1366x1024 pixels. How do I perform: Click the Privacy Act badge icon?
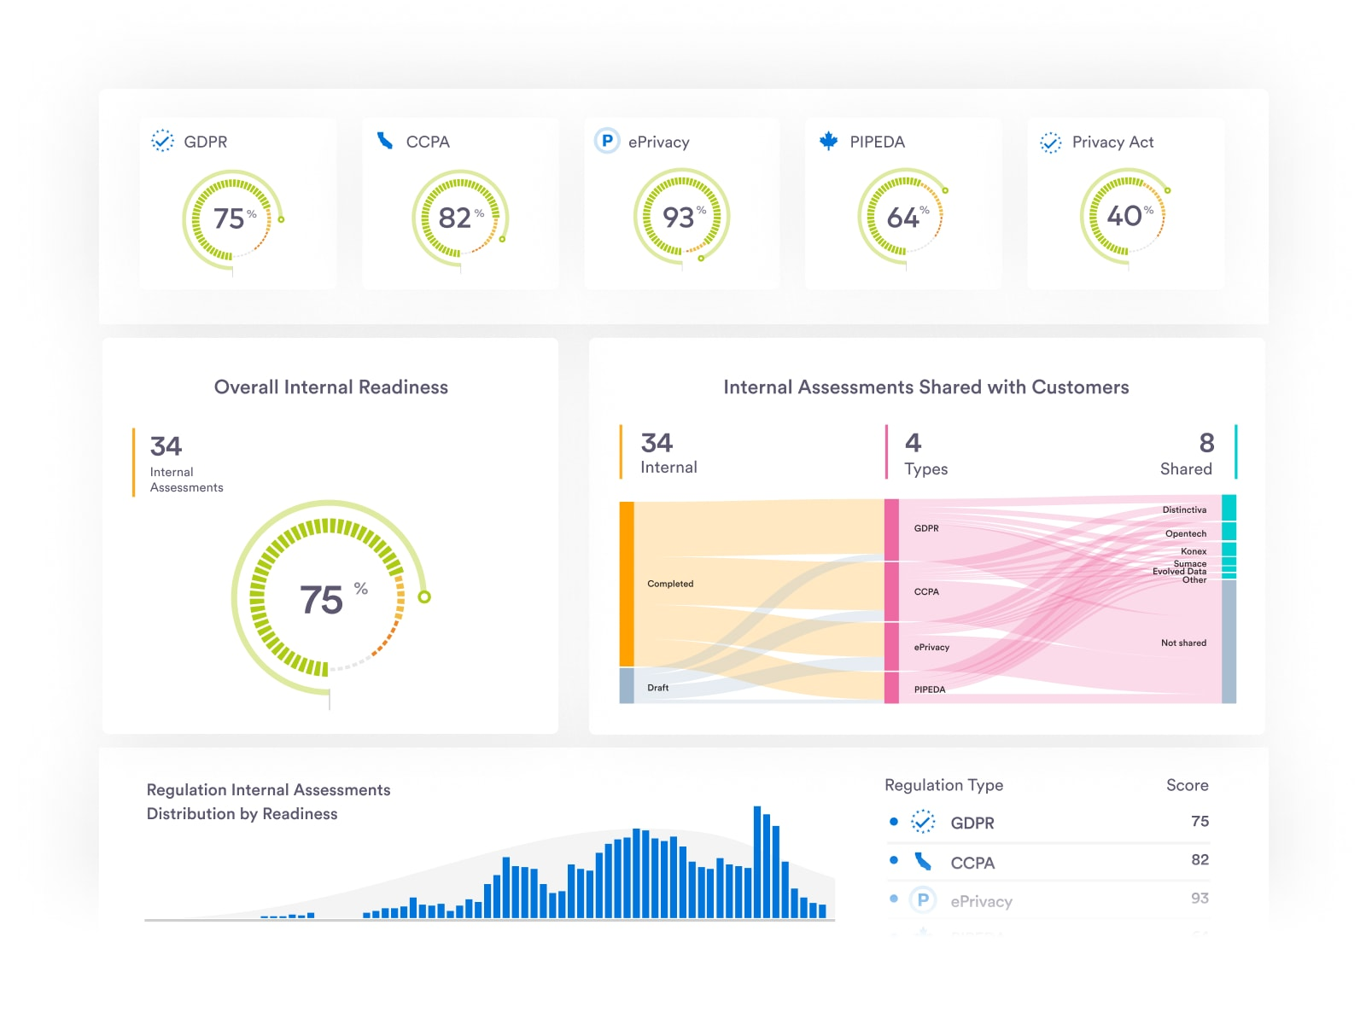click(1048, 142)
